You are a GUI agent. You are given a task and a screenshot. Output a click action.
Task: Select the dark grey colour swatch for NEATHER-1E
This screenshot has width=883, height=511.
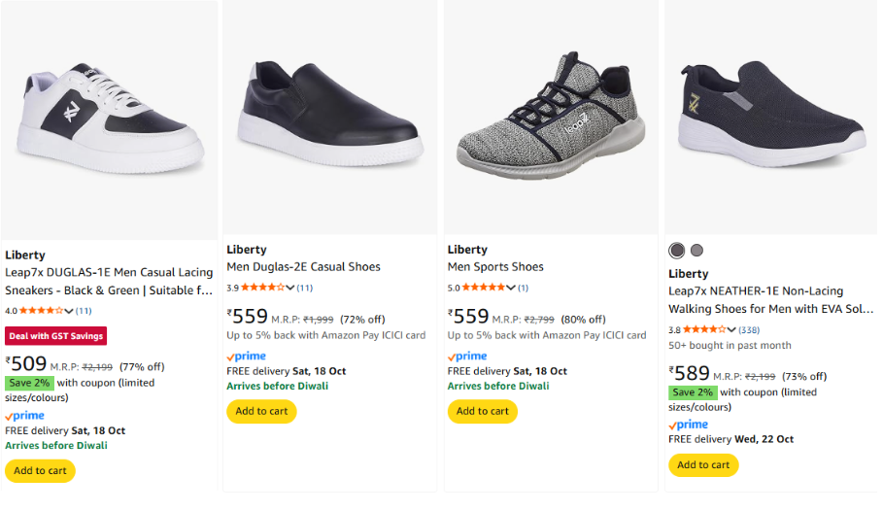click(677, 251)
